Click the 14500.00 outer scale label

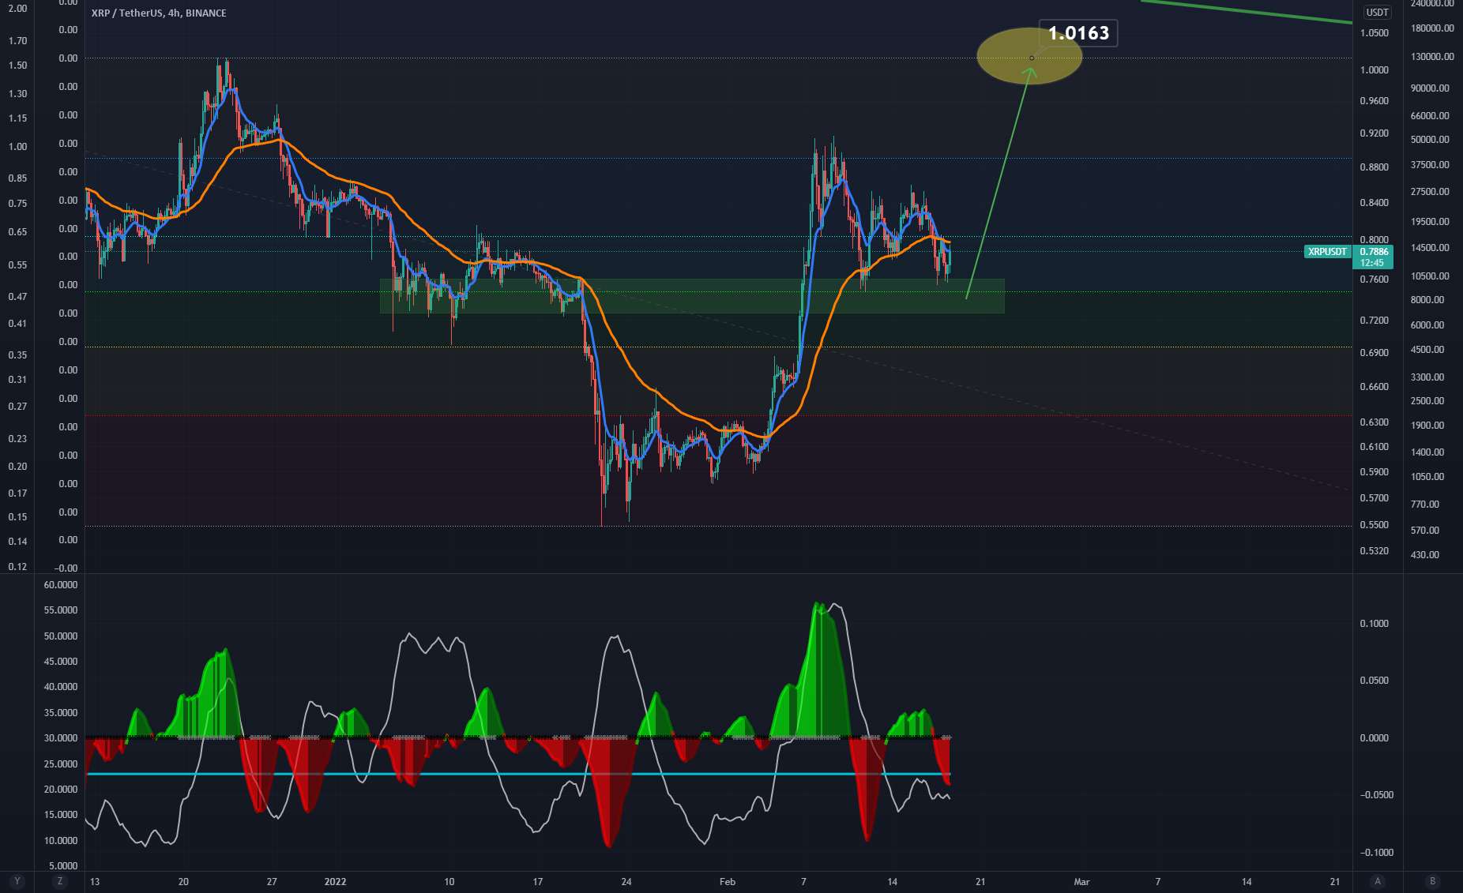point(1430,248)
